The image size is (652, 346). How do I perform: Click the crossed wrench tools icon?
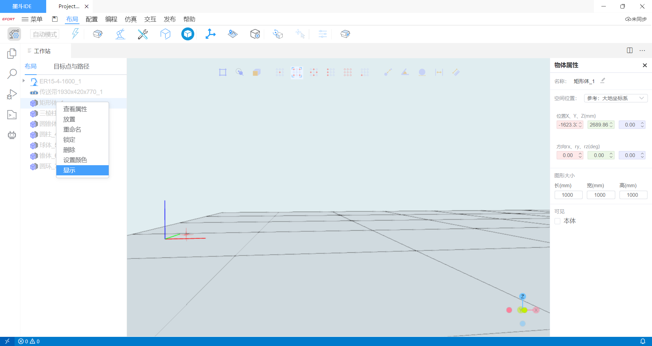pos(143,34)
